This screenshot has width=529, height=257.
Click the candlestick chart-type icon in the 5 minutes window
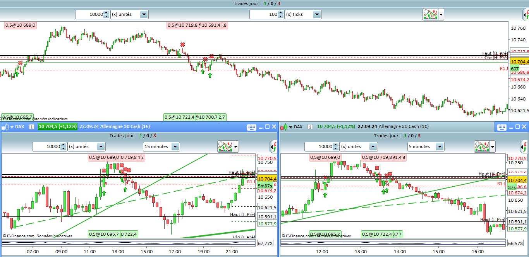click(x=284, y=127)
